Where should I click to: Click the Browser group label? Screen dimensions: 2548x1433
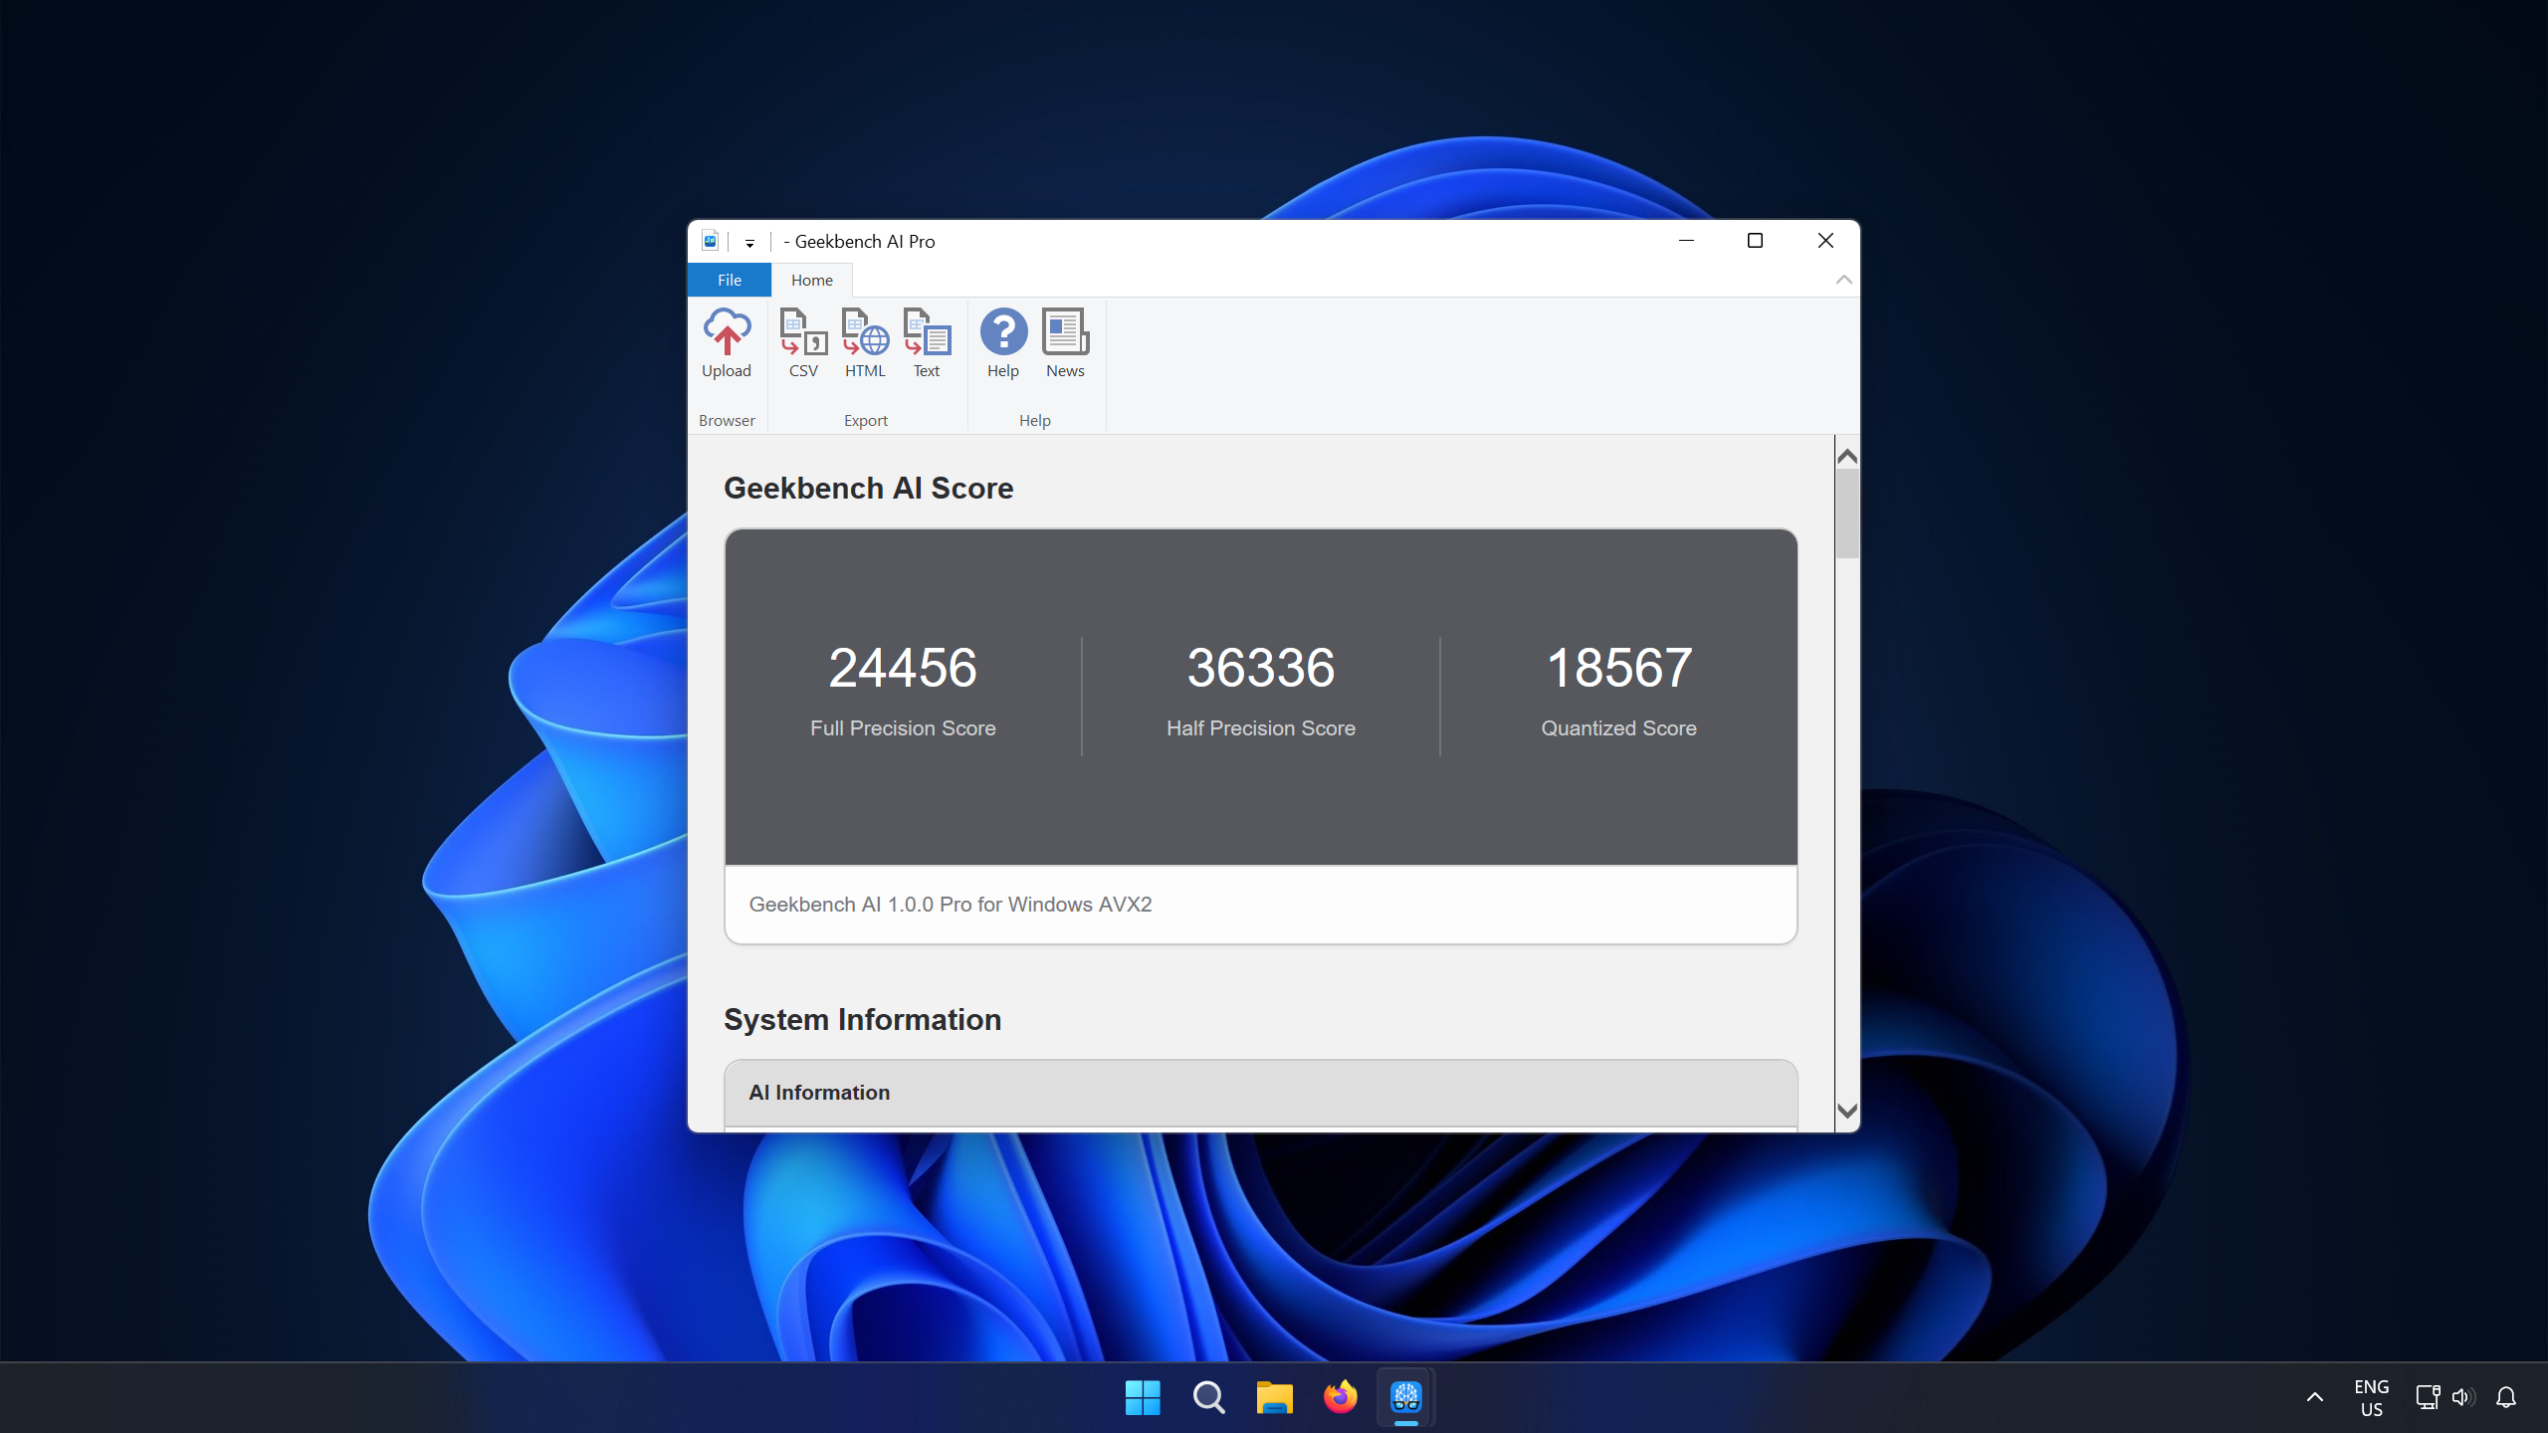[x=727, y=418]
